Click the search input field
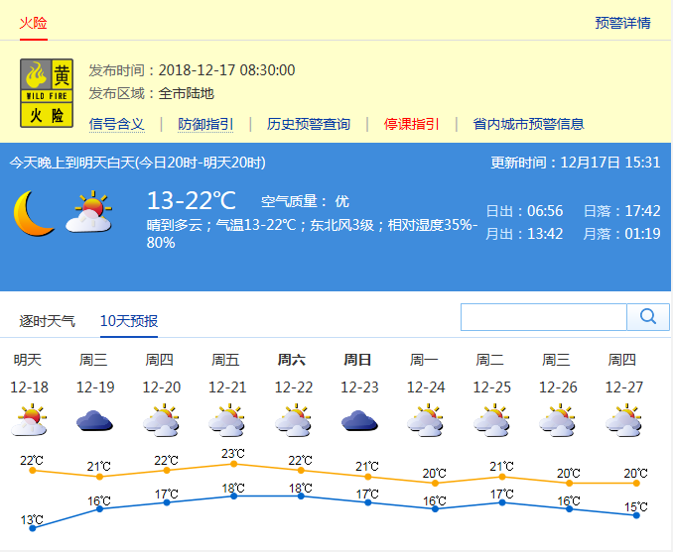 (544, 316)
